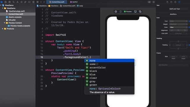Click the Padding Default value stepper

pyautogui.click(x=178, y=45)
